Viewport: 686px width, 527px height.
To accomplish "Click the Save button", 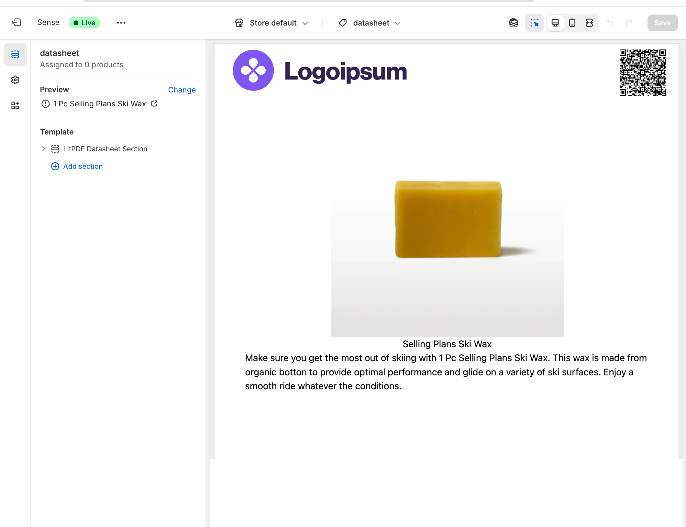I will tap(662, 23).
